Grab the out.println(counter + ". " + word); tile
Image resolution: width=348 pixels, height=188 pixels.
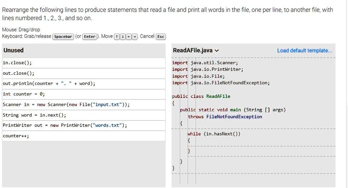coord(84,84)
